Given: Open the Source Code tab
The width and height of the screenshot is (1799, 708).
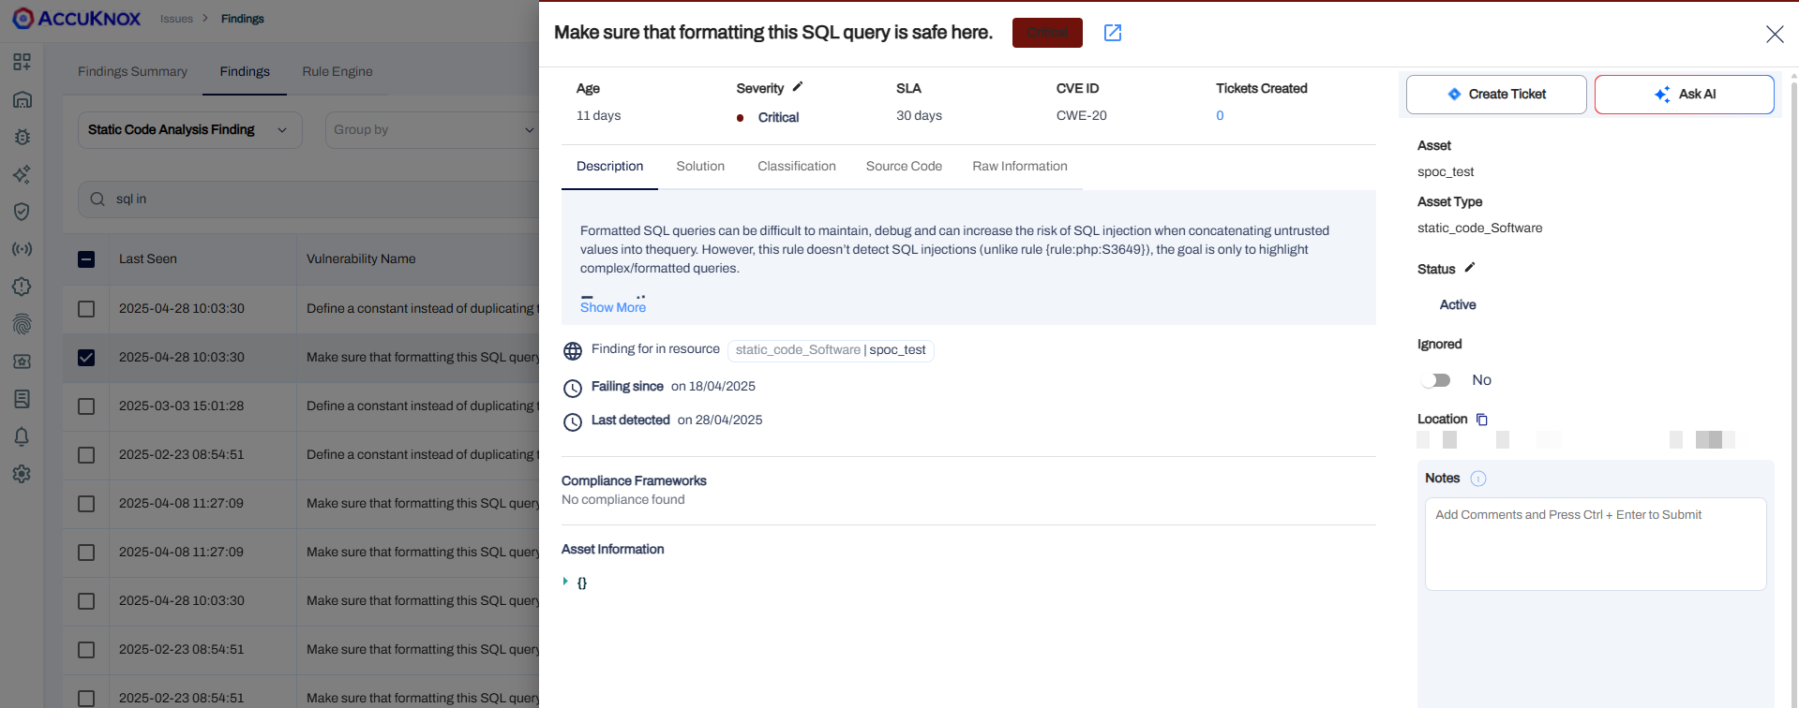Looking at the screenshot, I should 904,166.
